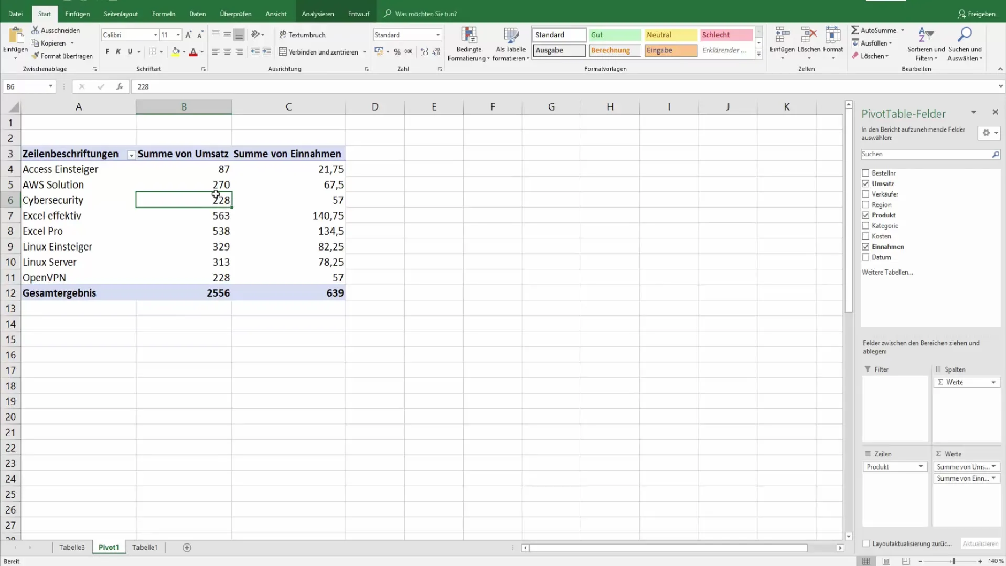Click Ausschneiden scissors icon
Screen dimensions: 1006x566
pos(35,30)
